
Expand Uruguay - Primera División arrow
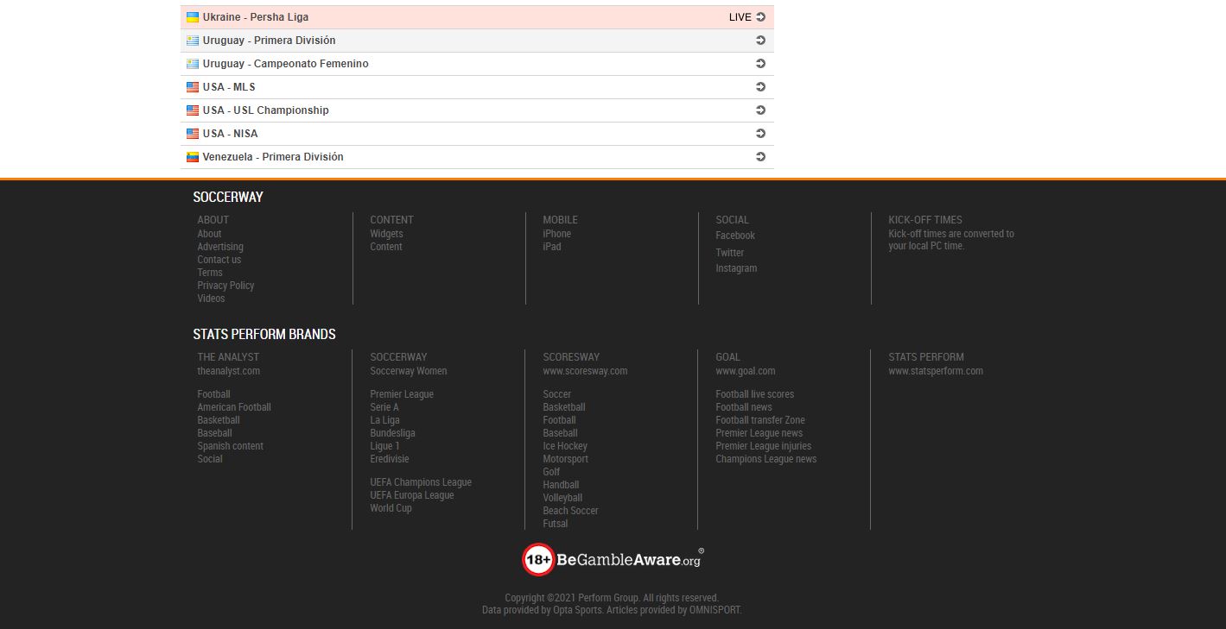[760, 40]
